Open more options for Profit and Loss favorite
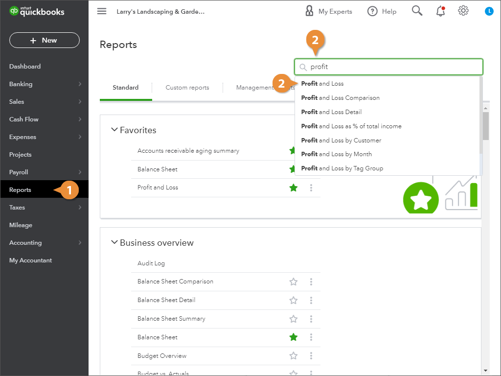The image size is (501, 376). coord(311,188)
